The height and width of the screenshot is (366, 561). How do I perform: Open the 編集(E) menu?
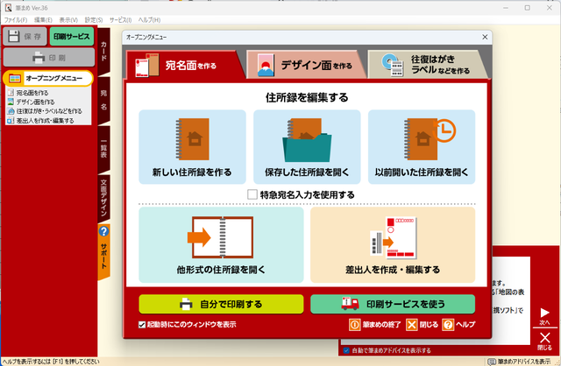tap(43, 20)
